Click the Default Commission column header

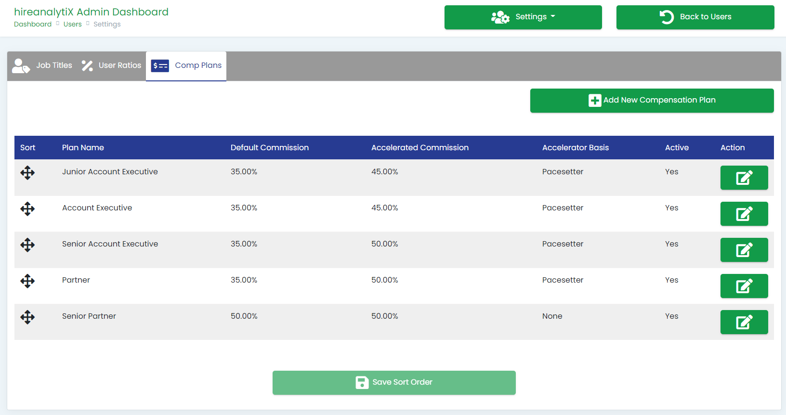pos(270,148)
